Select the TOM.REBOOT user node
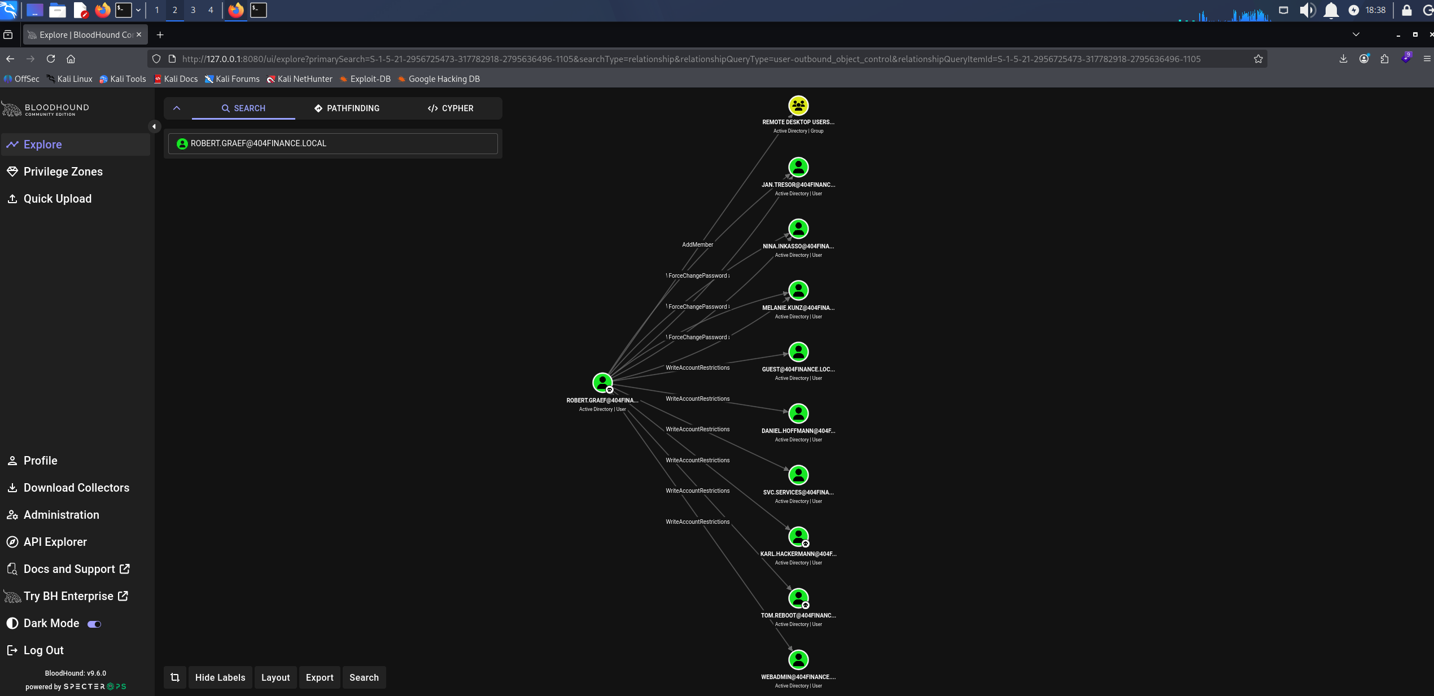This screenshot has height=696, width=1434. pos(798,598)
